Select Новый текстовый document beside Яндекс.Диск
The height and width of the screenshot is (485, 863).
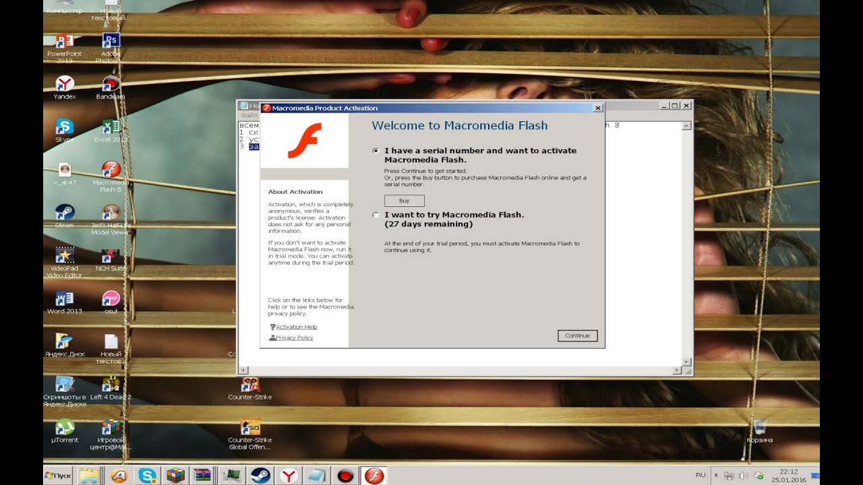point(111,348)
